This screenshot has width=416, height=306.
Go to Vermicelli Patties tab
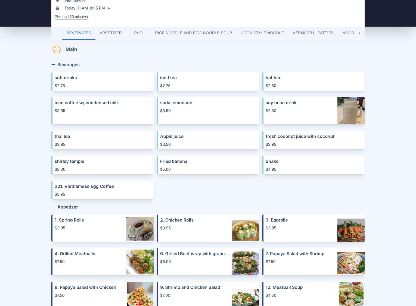tap(313, 33)
